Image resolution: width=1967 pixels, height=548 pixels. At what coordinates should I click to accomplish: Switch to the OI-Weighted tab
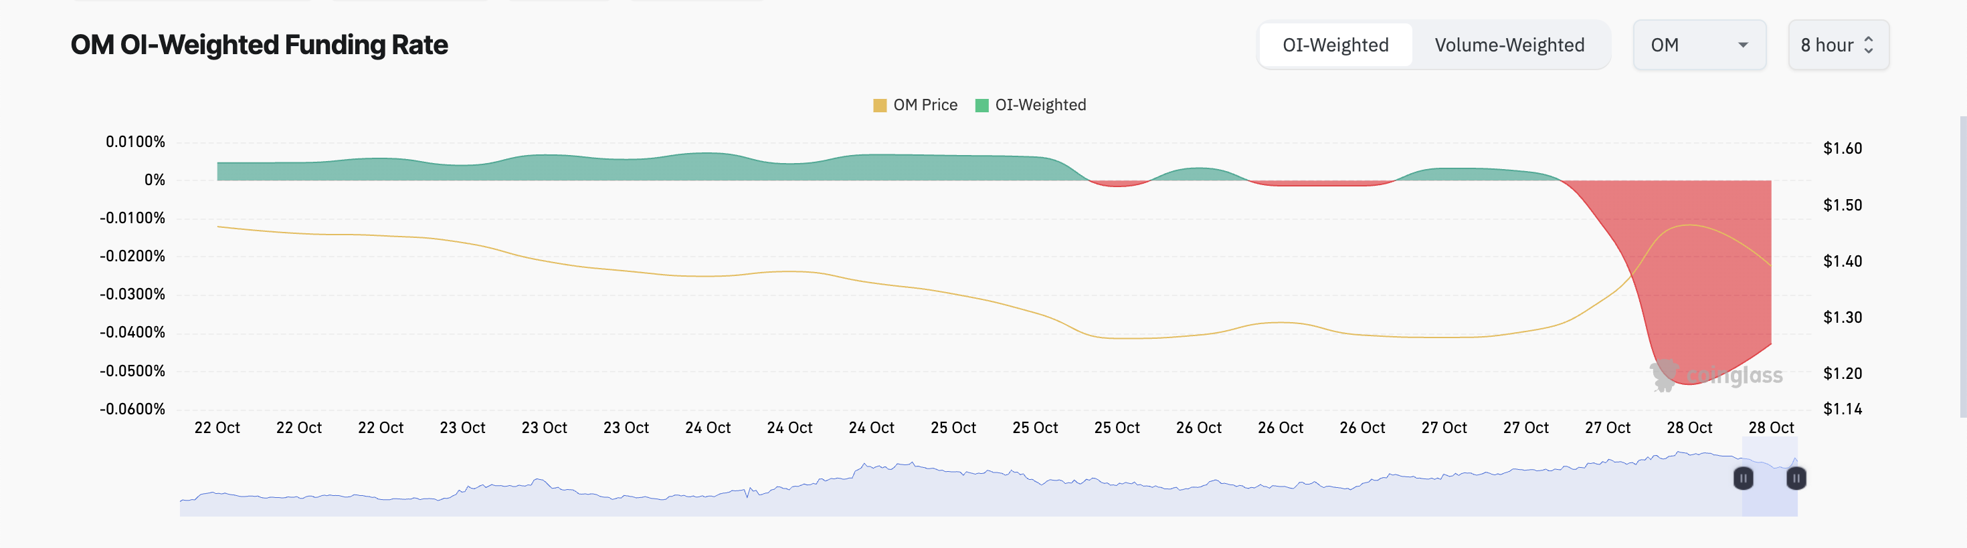[x=1335, y=45]
